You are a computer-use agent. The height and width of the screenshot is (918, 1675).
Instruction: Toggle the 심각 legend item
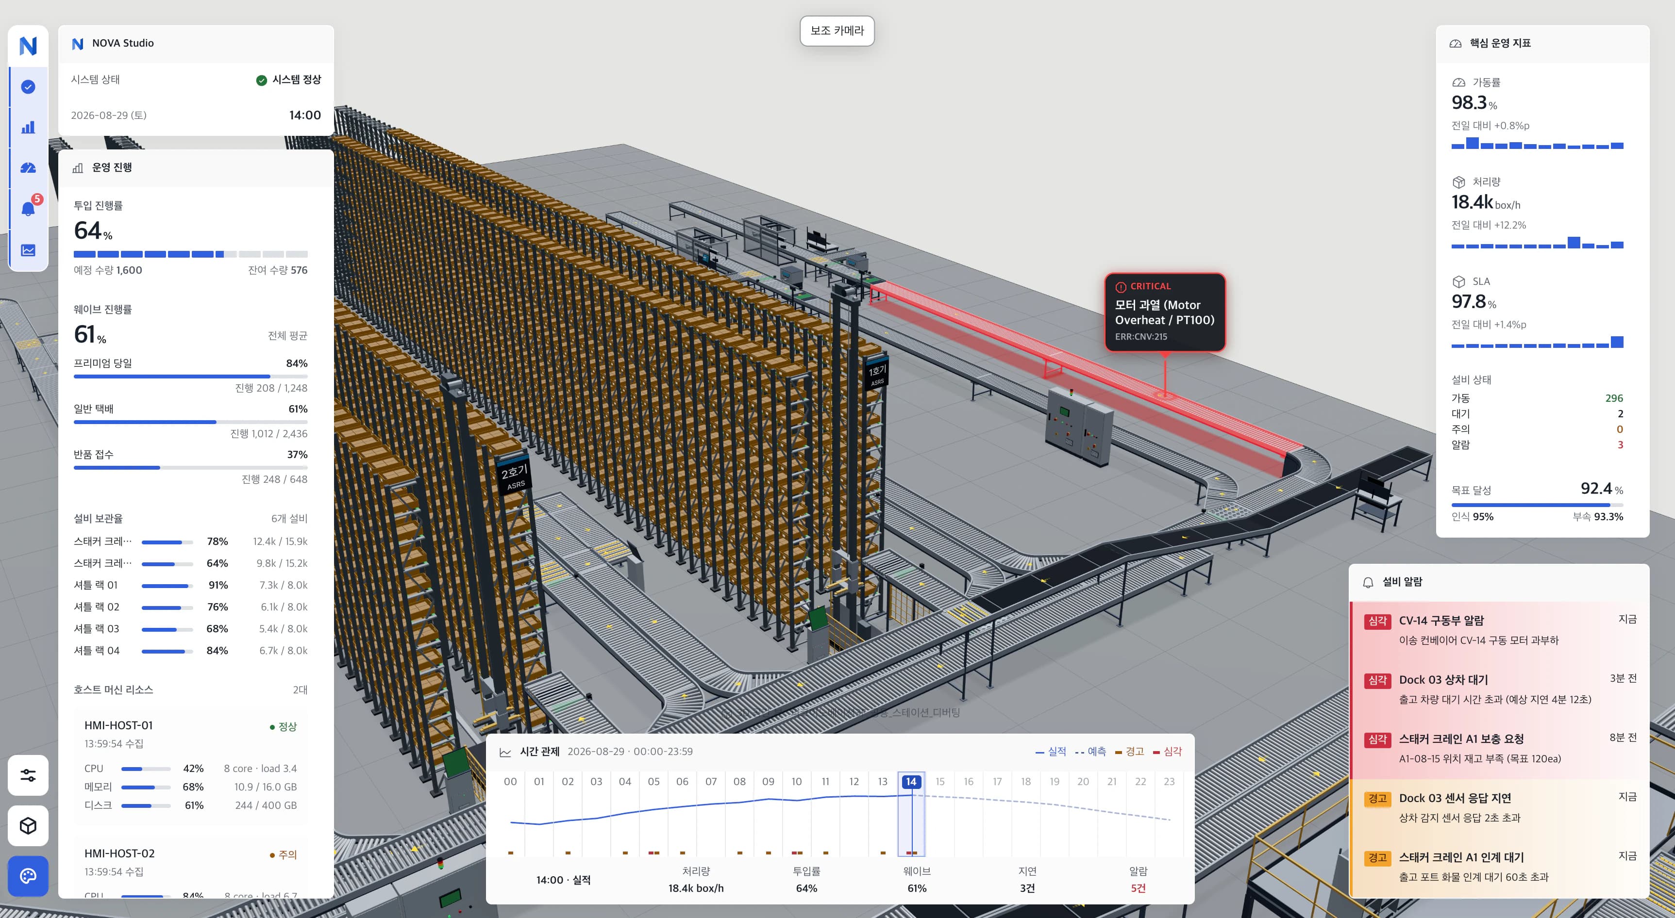[1167, 752]
